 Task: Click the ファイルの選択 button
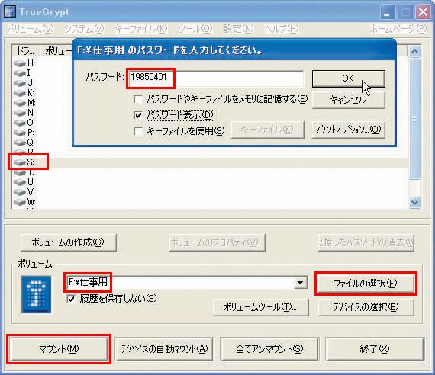pos(366,284)
